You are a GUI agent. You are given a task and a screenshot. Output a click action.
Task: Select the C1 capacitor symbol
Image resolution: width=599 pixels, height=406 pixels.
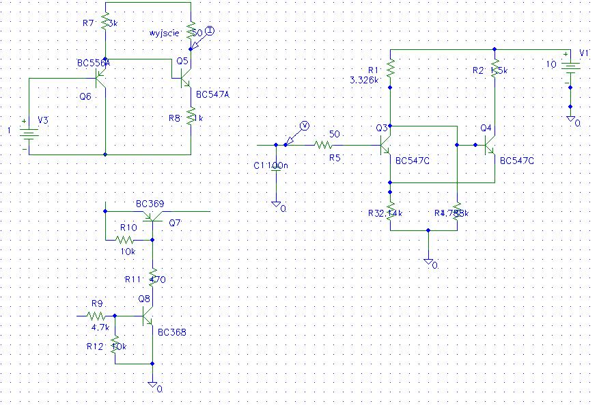click(x=276, y=169)
